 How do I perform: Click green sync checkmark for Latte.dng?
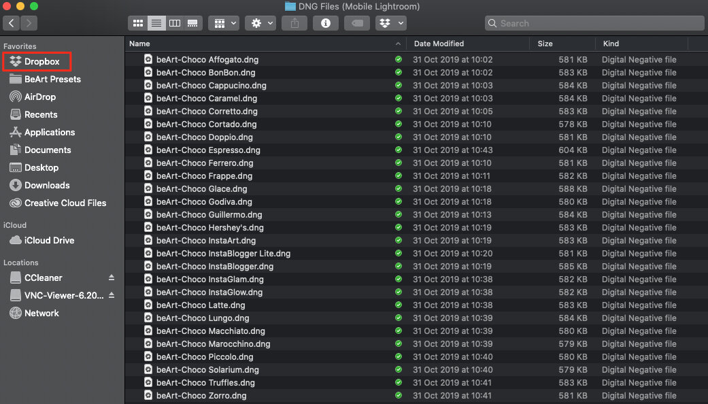(x=399, y=305)
